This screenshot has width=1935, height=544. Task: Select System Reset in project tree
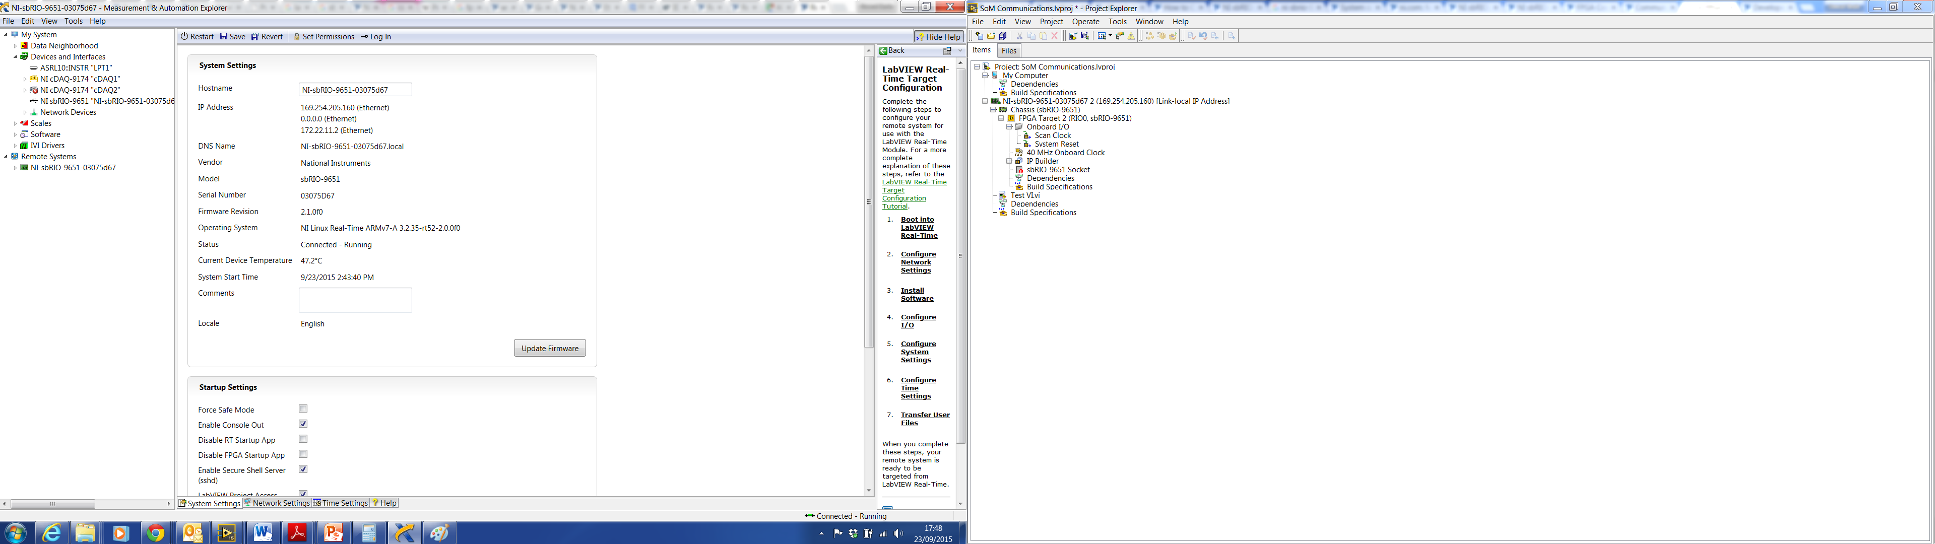(1056, 144)
